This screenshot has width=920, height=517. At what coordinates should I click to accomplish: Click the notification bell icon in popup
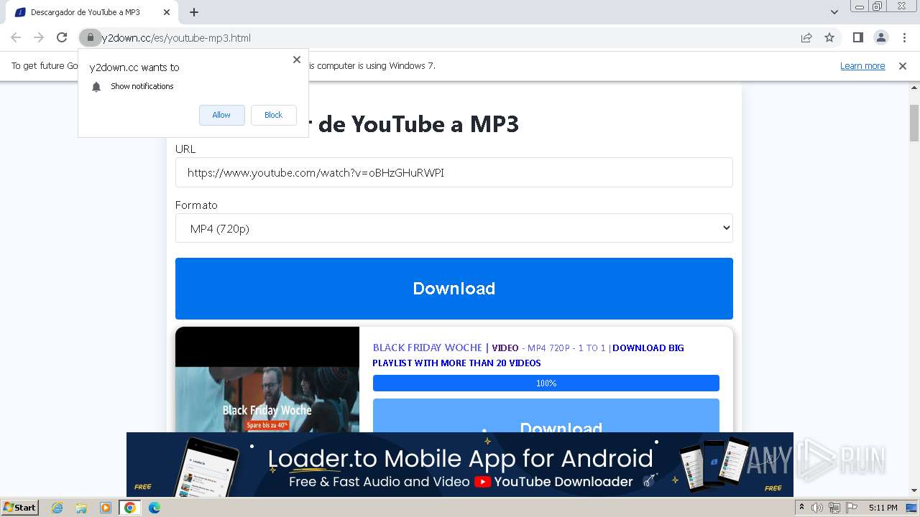tap(96, 87)
